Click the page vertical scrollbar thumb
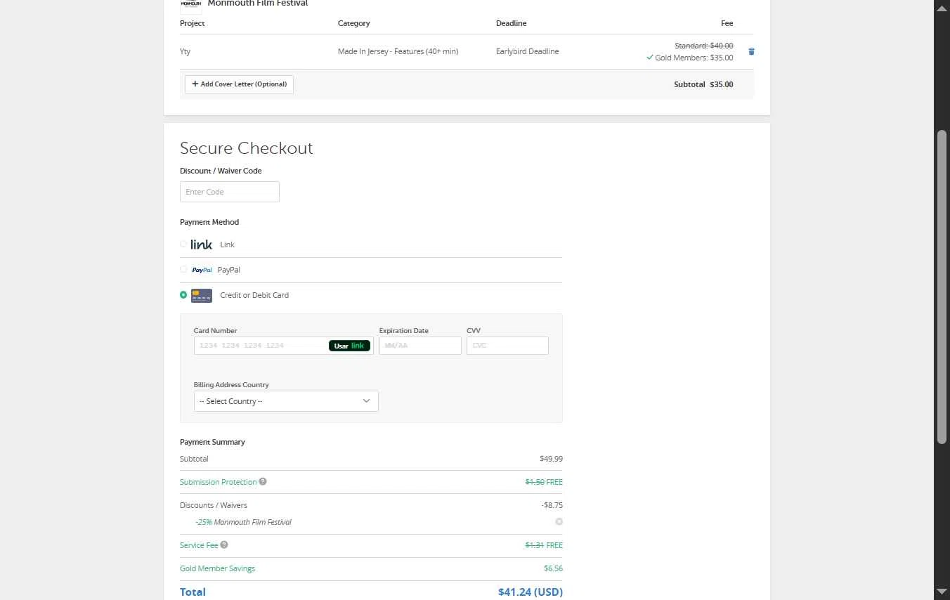This screenshot has height=600, width=950. pos(942,287)
